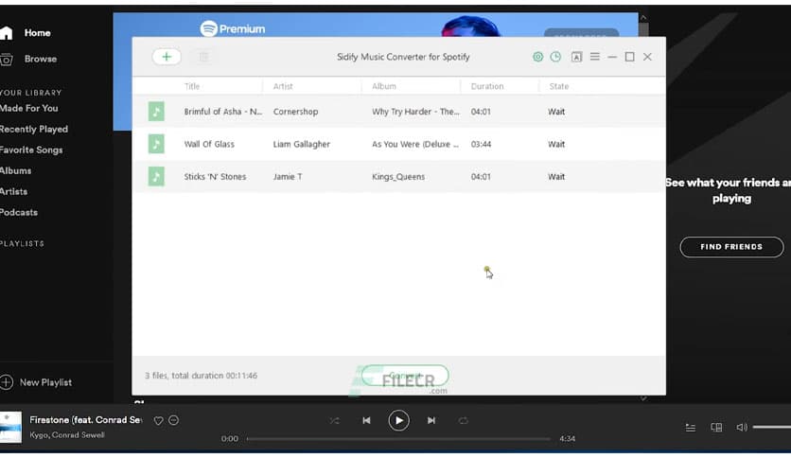Image resolution: width=791 pixels, height=458 pixels.
Task: Sort Sidify list by Artist column
Action: tap(283, 86)
